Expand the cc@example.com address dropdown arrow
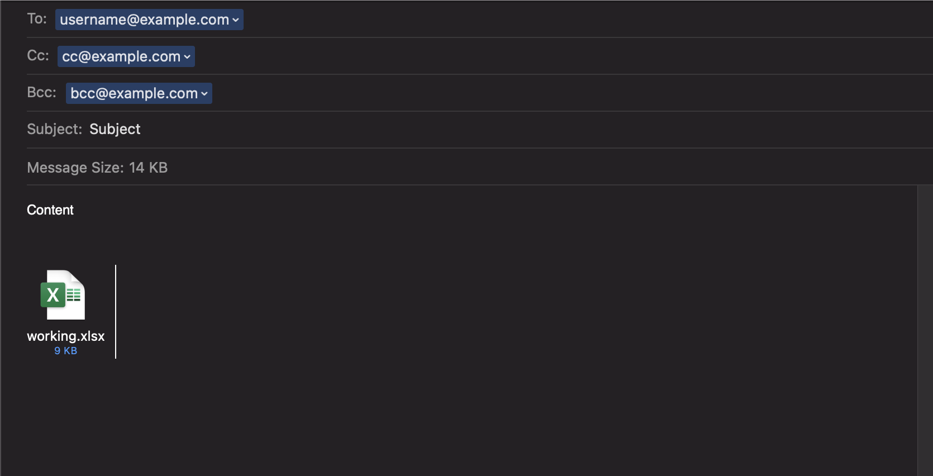Image resolution: width=933 pixels, height=476 pixels. pyautogui.click(x=187, y=57)
